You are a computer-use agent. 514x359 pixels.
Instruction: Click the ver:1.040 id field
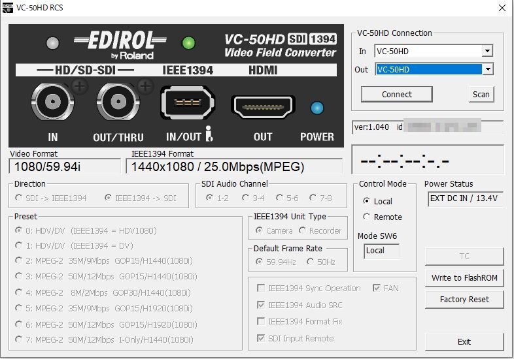coord(428,127)
